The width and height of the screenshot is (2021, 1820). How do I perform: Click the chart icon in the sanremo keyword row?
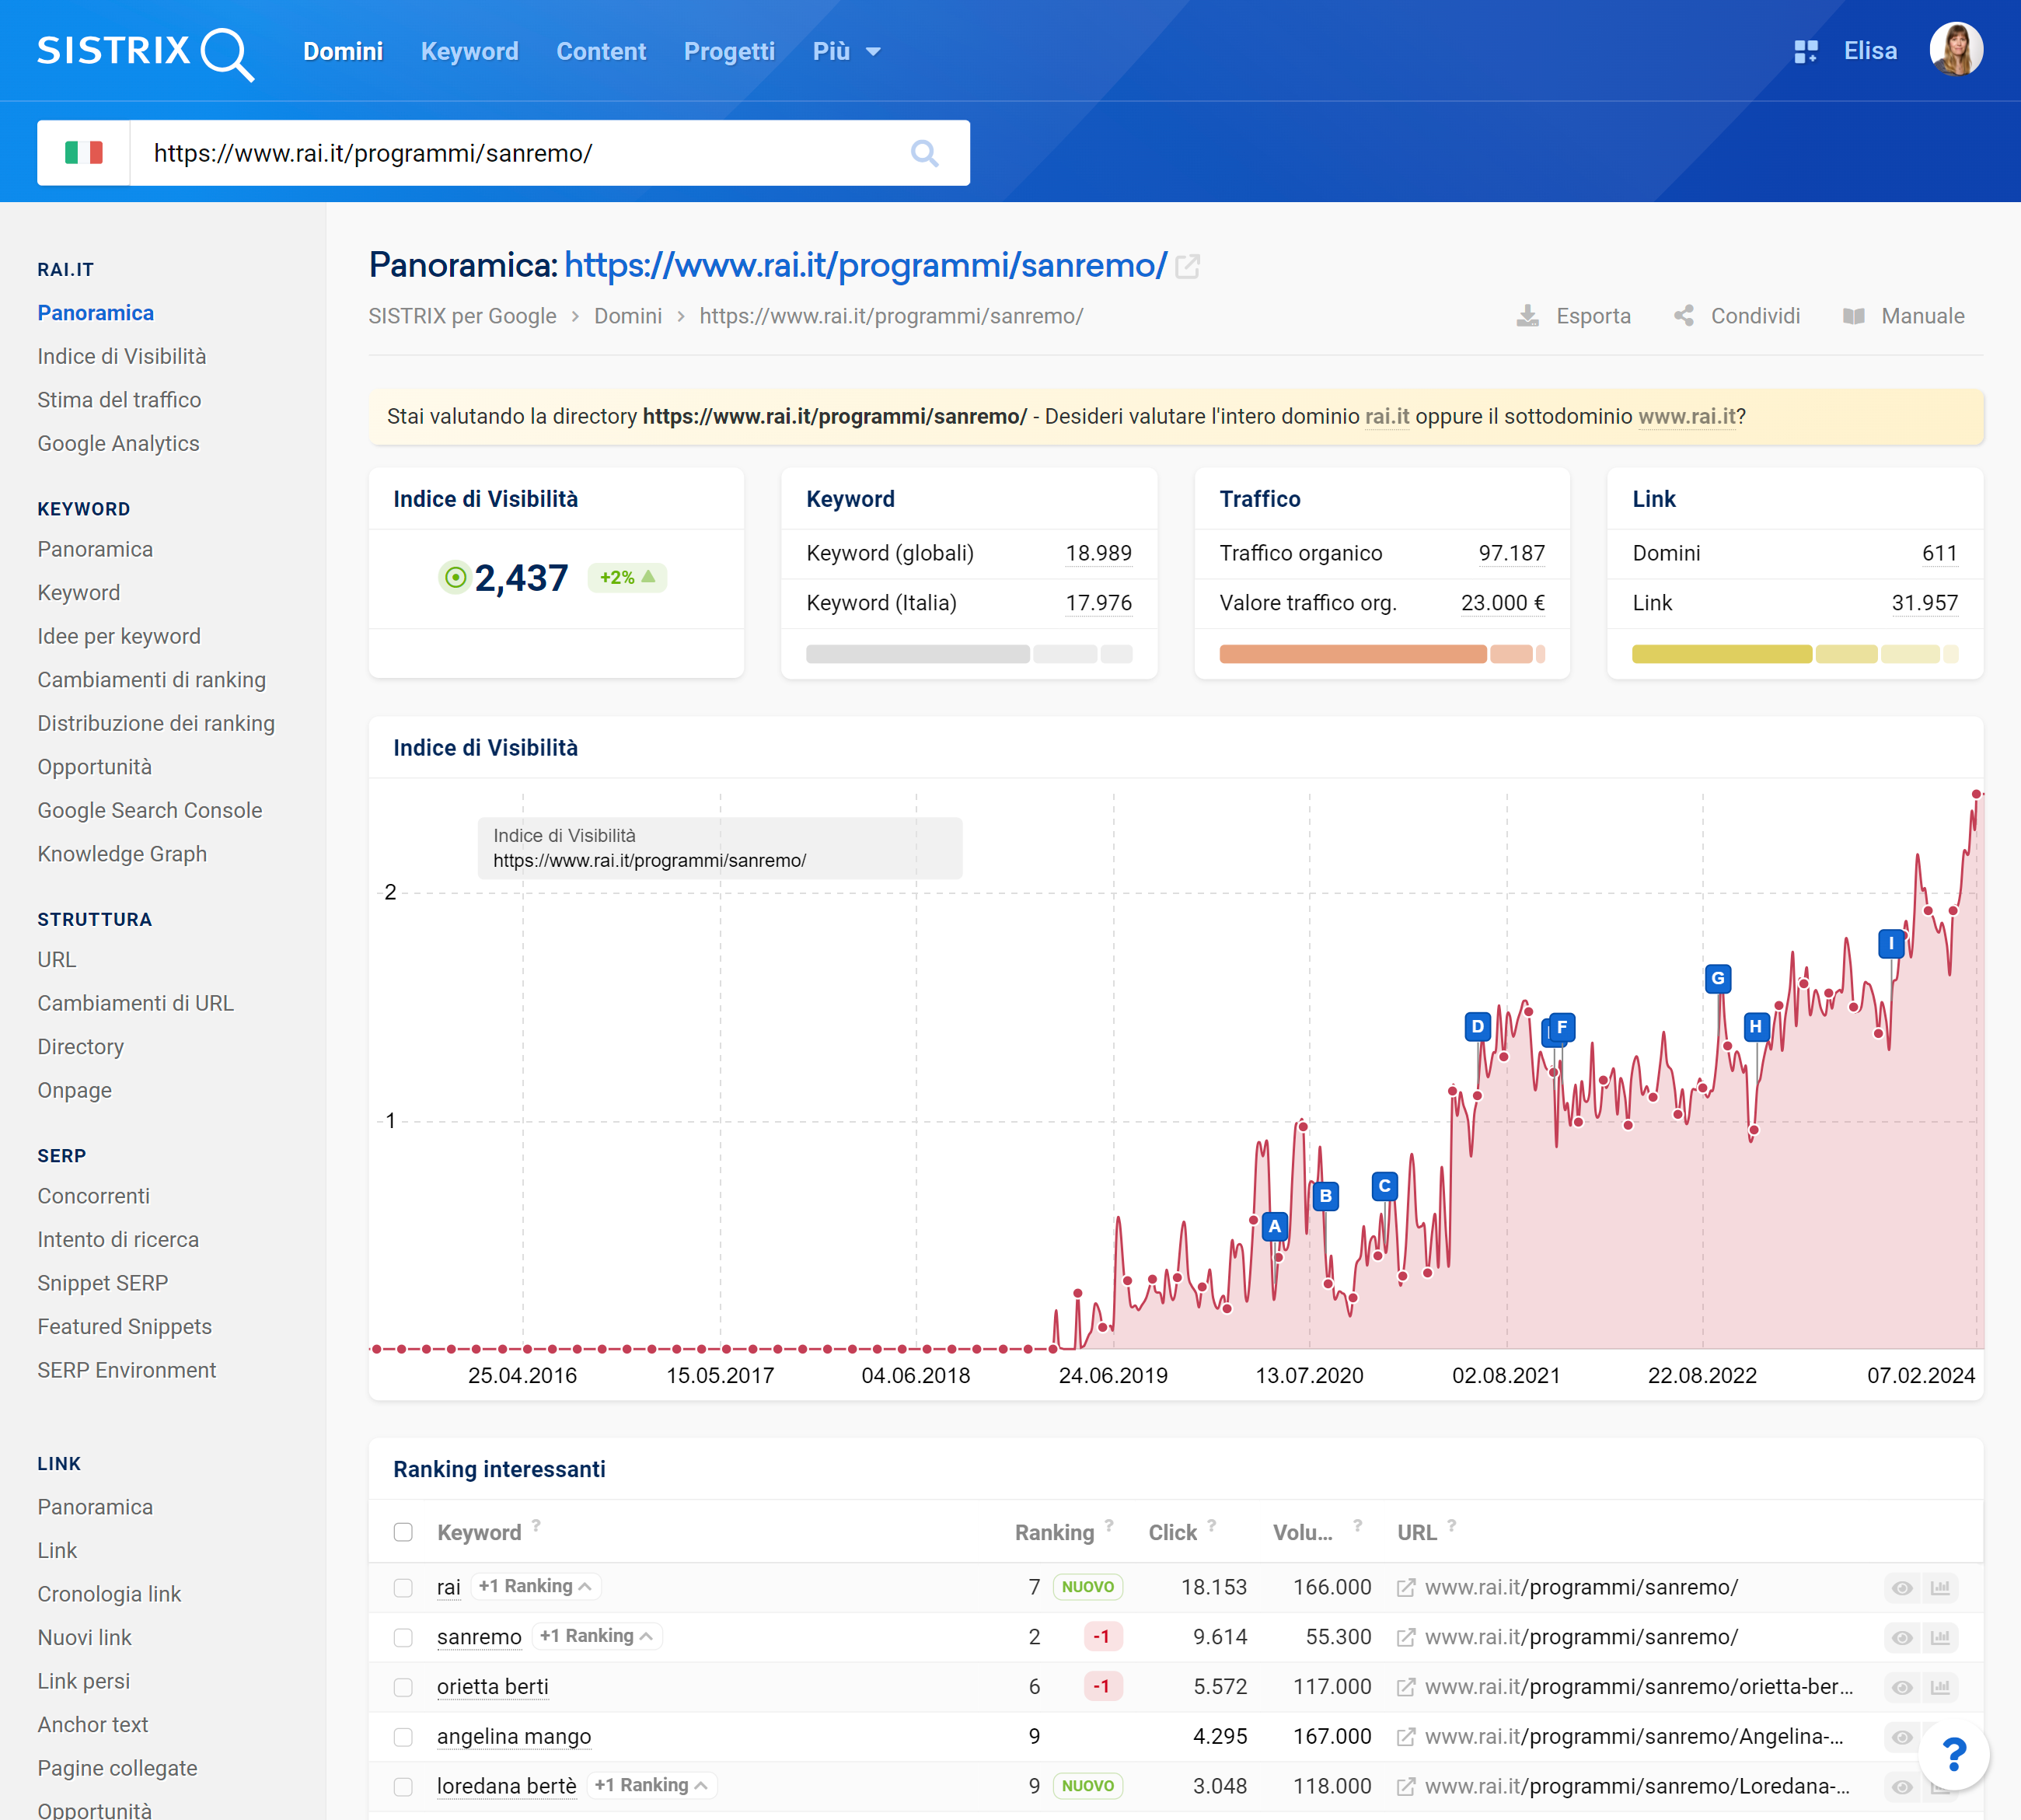click(x=1940, y=1638)
